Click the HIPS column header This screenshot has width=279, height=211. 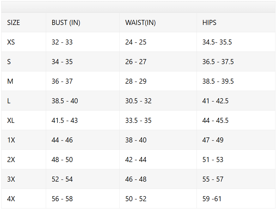(209, 23)
